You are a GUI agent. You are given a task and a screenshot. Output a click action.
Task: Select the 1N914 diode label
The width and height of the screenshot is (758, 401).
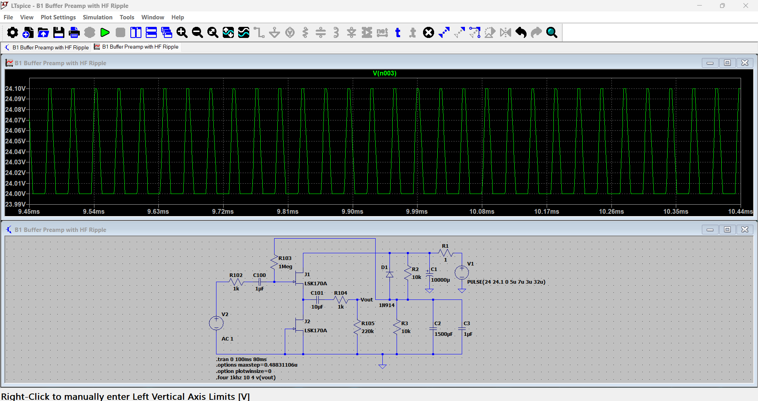387,305
